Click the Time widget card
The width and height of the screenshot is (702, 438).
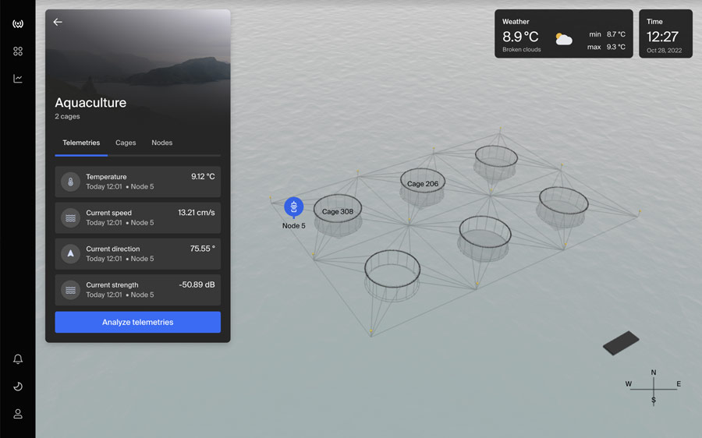click(x=665, y=34)
